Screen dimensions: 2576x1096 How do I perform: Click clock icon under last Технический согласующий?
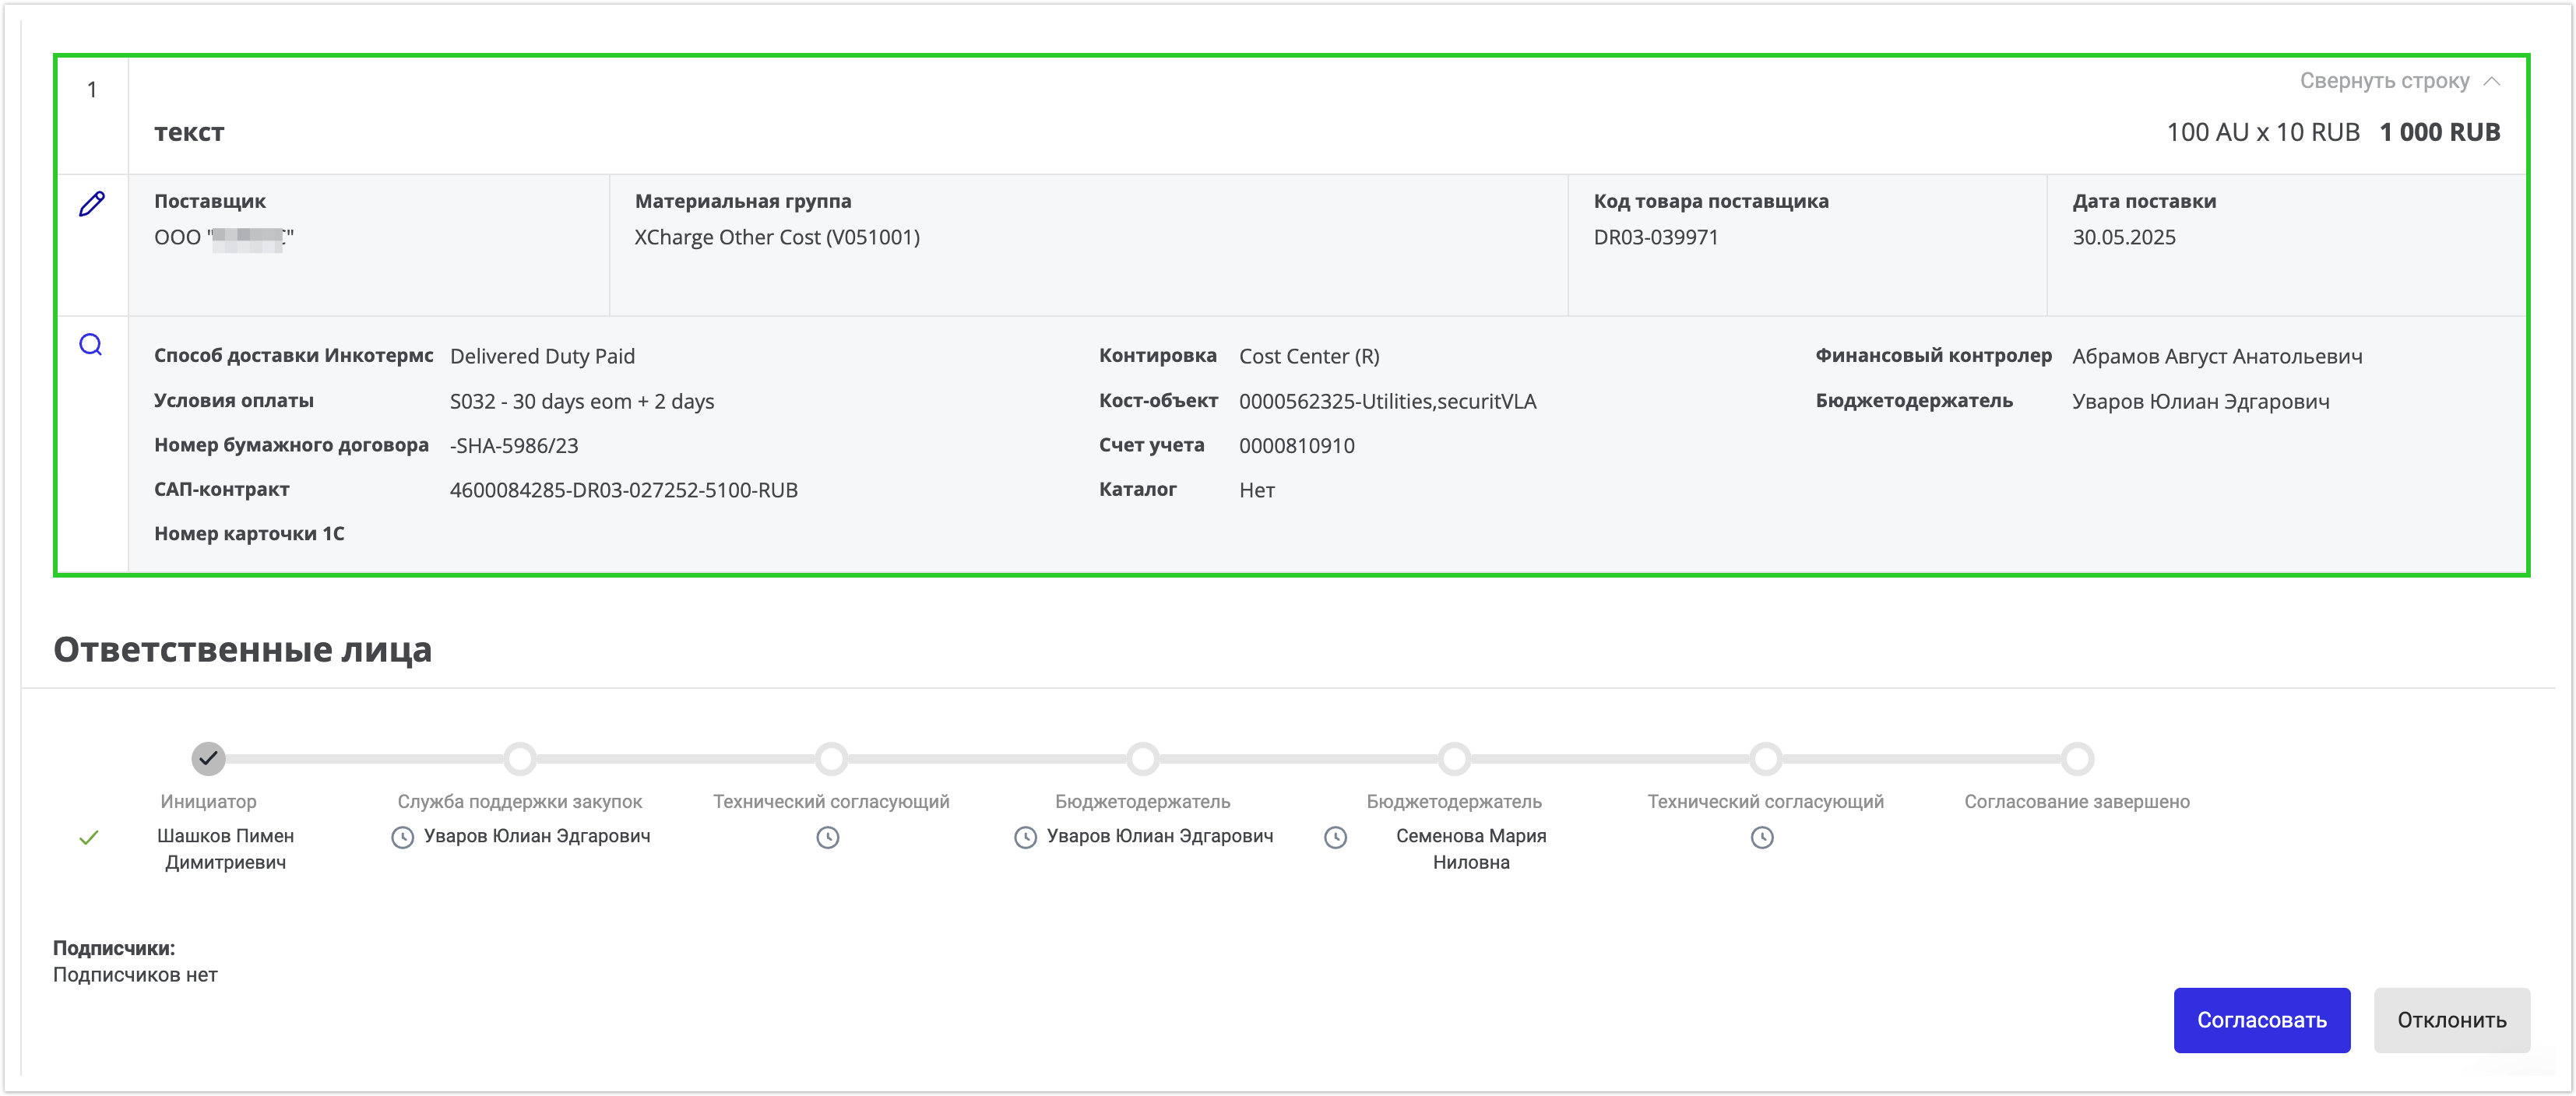coord(1761,838)
